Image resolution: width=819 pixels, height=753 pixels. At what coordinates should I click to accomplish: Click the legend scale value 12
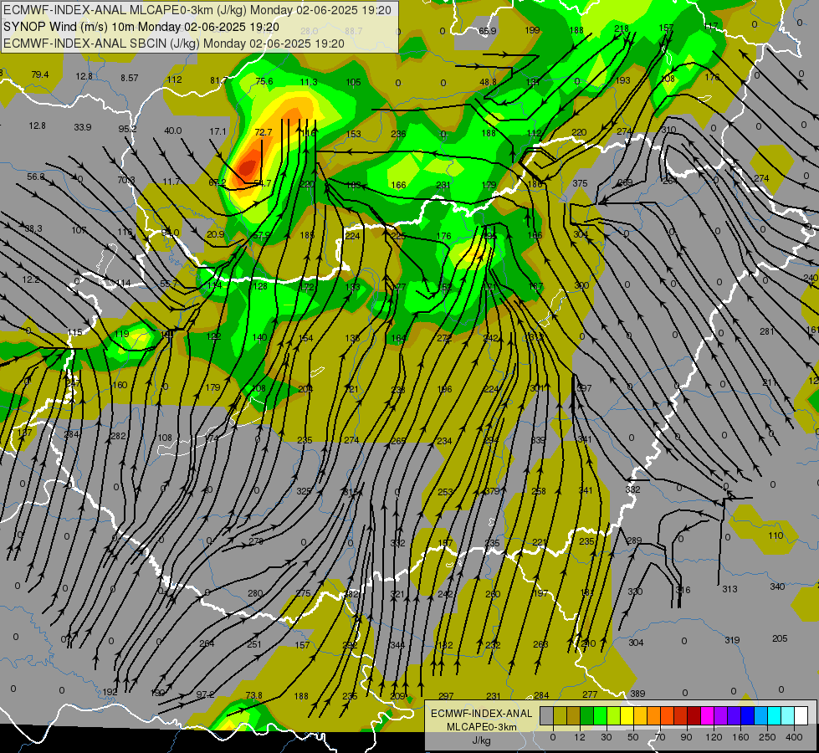pyautogui.click(x=580, y=737)
